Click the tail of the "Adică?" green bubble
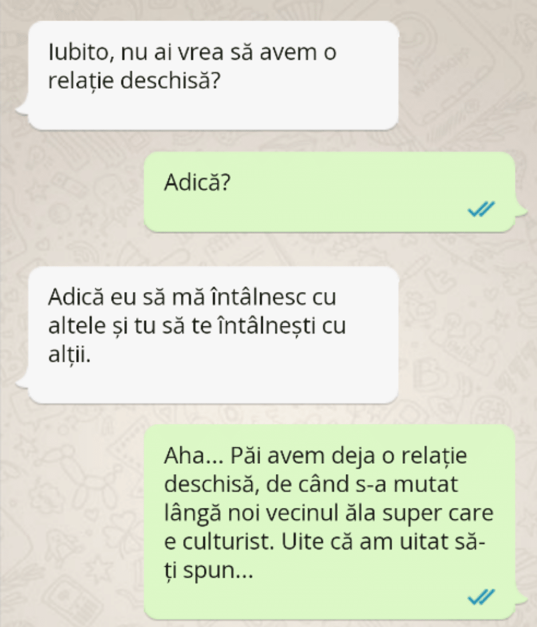The image size is (537, 627). tap(520, 210)
